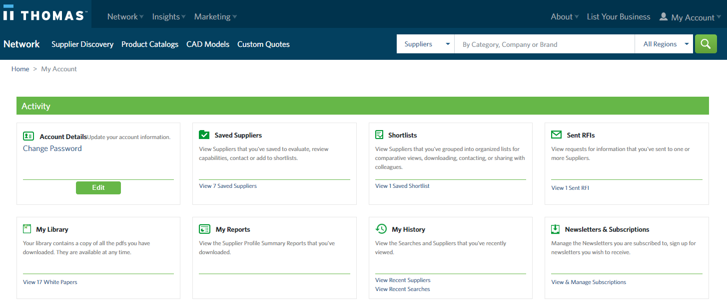
Task: Click the green search magnifier button
Action: click(x=706, y=44)
